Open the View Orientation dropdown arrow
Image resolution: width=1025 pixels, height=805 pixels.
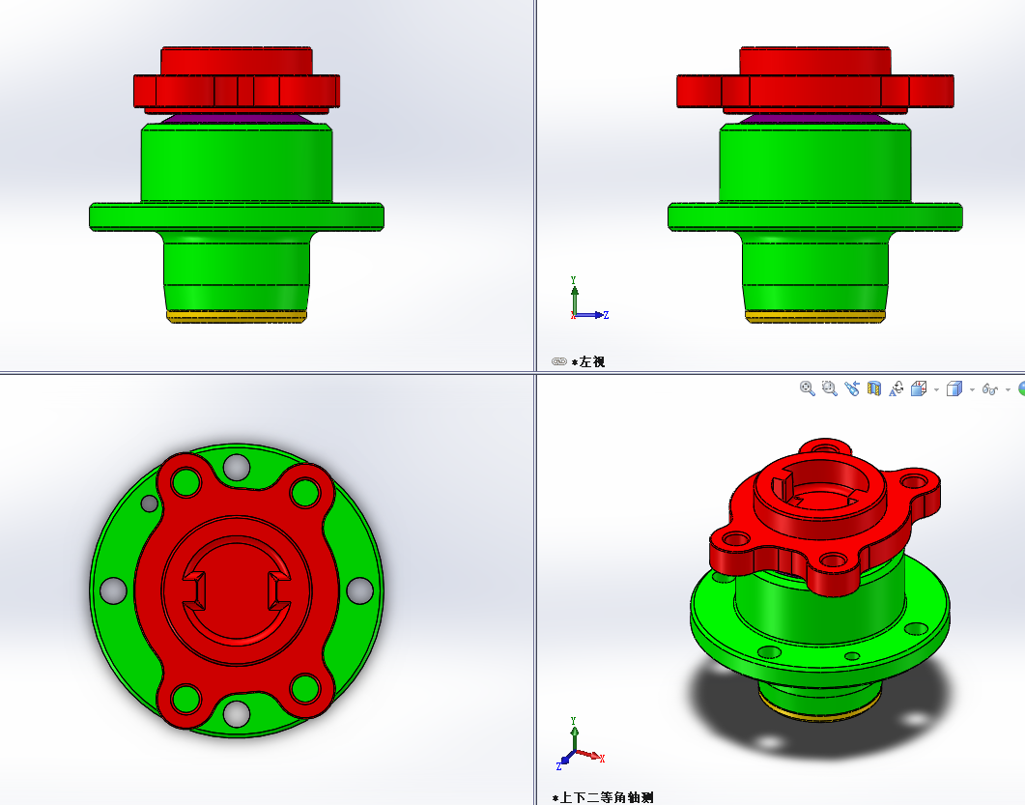936,389
